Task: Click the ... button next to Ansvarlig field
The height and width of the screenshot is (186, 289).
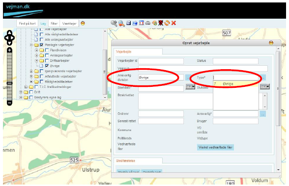Action: pos(262,114)
